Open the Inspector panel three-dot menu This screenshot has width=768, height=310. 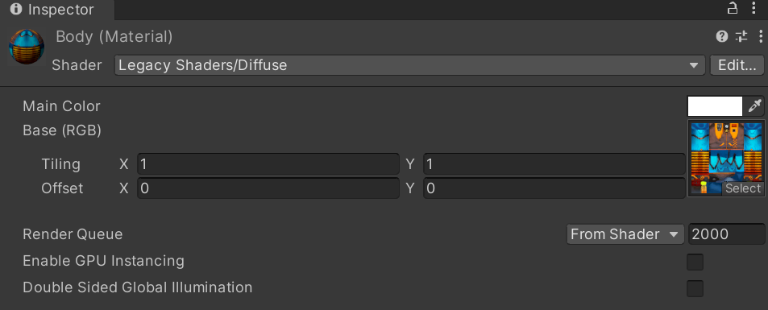(x=753, y=8)
